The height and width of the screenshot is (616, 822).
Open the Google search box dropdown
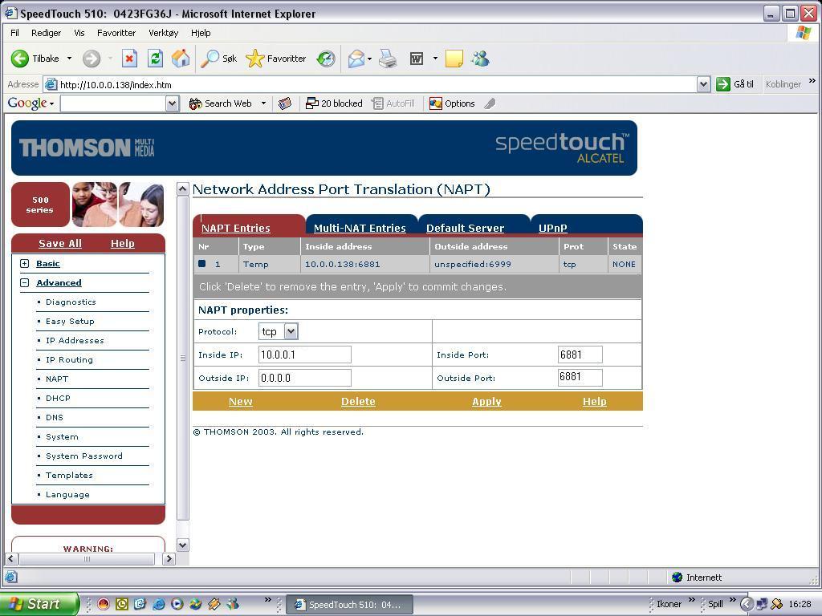pyautogui.click(x=173, y=103)
